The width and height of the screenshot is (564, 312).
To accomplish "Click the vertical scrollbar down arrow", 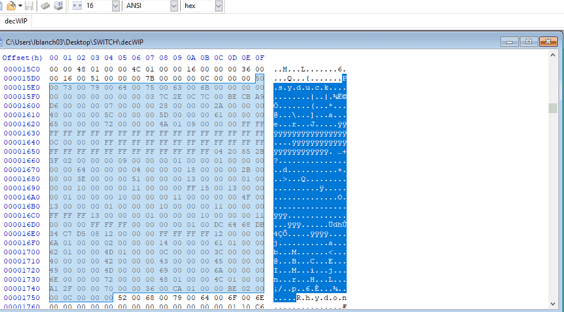I will [553, 304].
